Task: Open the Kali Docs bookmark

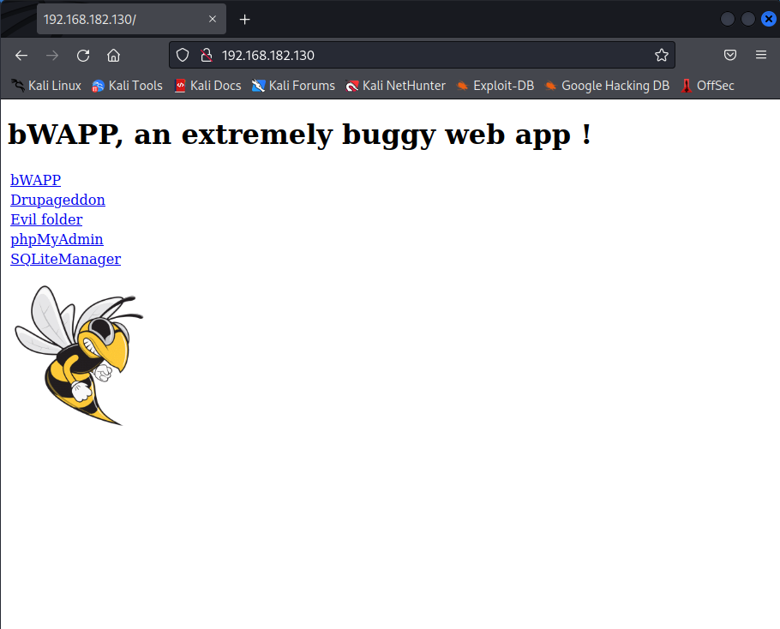Action: coord(208,86)
